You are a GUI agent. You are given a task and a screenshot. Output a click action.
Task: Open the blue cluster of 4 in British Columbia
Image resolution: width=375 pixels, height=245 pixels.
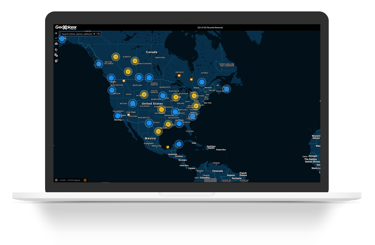99,64
